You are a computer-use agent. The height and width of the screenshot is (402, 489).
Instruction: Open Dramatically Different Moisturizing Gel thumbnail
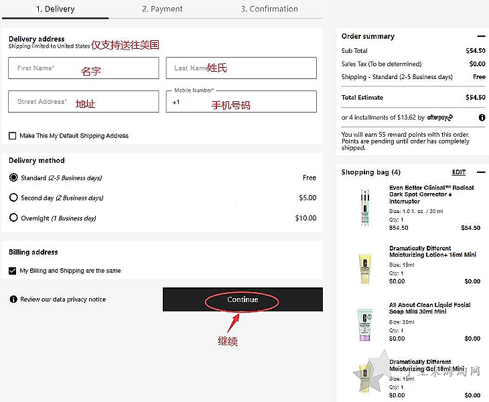point(365,378)
